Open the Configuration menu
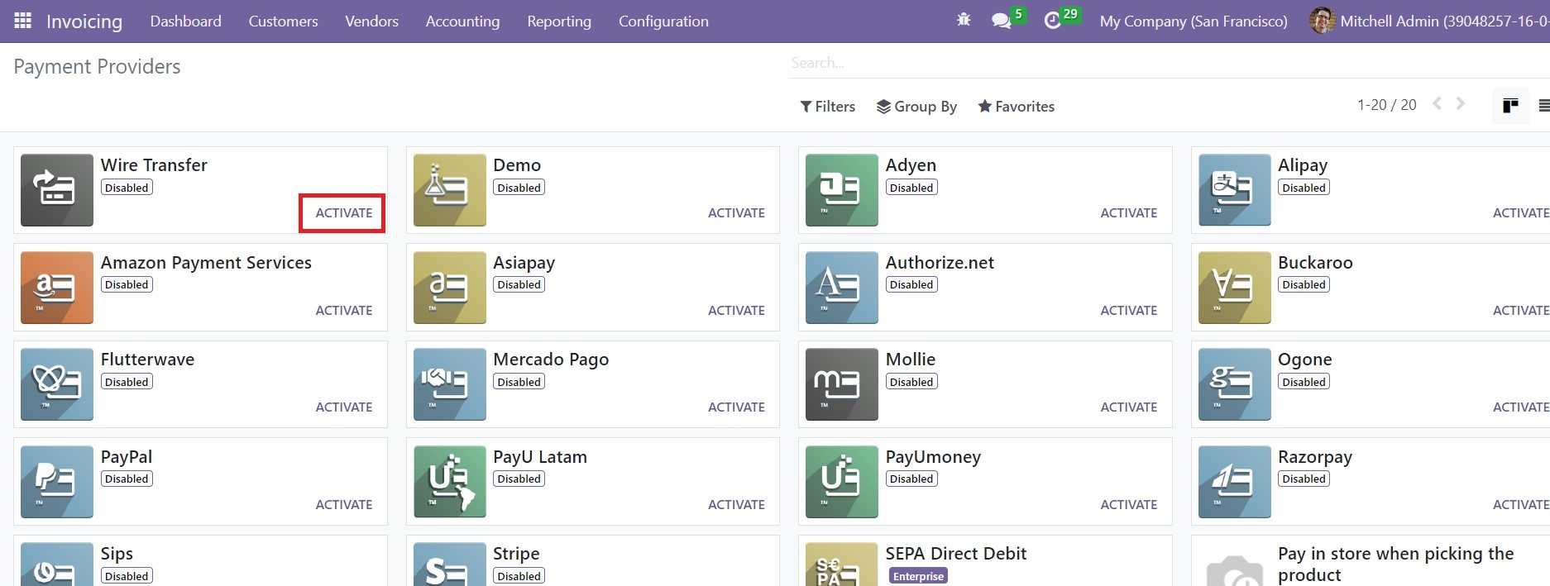The height and width of the screenshot is (586, 1550). tap(663, 21)
